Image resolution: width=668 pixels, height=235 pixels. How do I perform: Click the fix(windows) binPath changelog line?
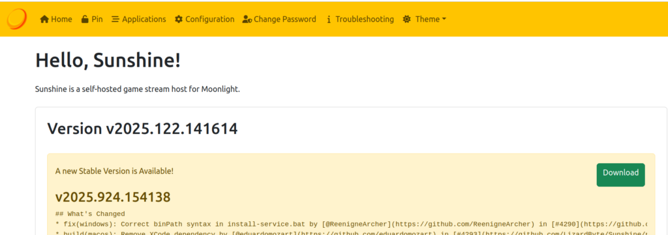352,224
